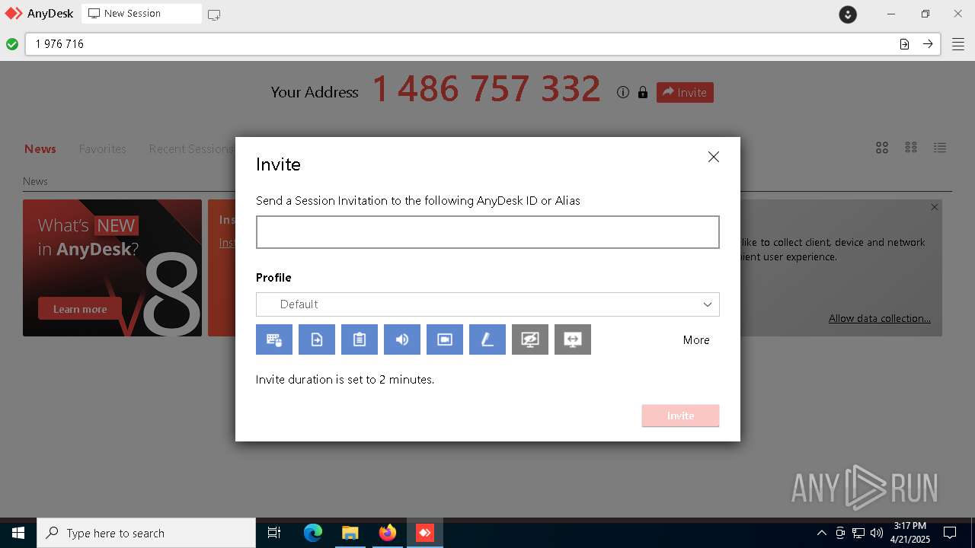Show hidden system tray icons

point(821,533)
